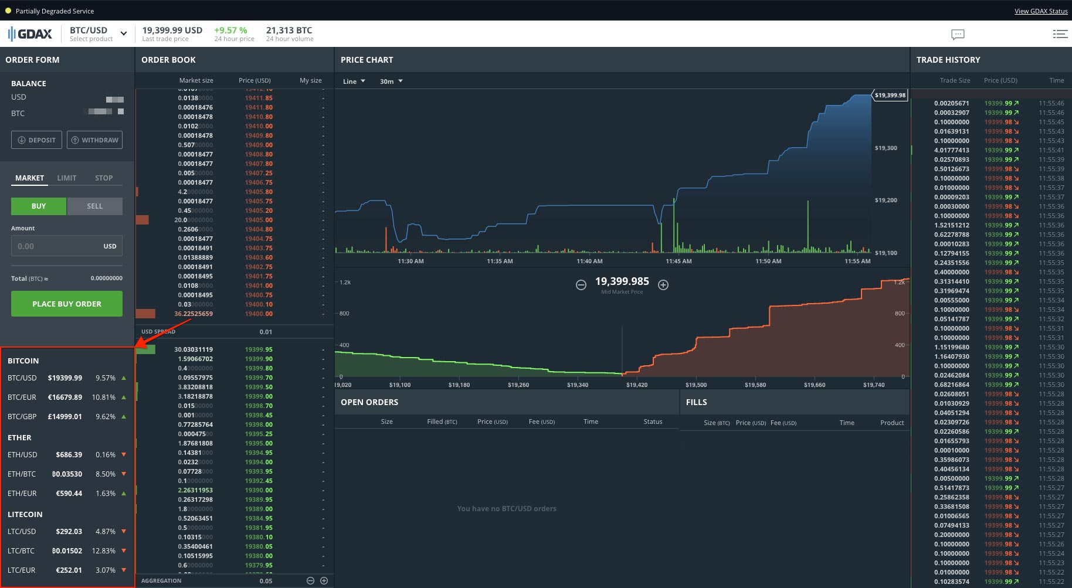Click bid size 2.26311953 at 19390.00
1072x588 pixels.
(195, 490)
